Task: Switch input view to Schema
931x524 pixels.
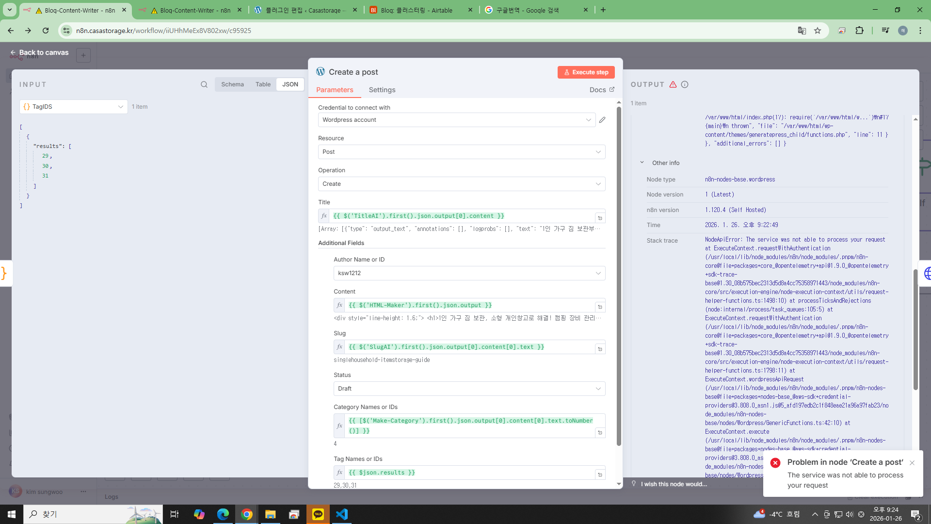Action: pos(232,84)
